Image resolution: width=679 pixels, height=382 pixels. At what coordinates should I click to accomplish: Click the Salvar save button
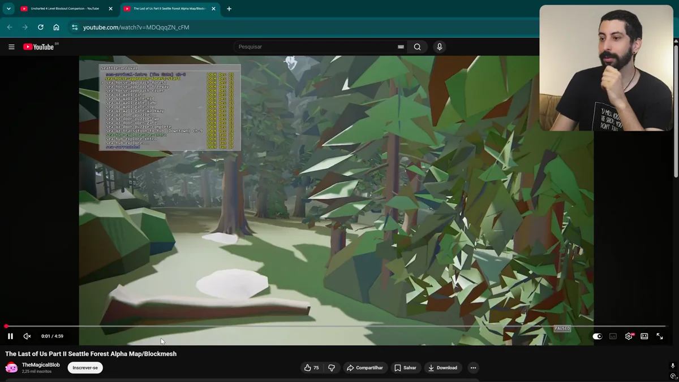point(405,368)
